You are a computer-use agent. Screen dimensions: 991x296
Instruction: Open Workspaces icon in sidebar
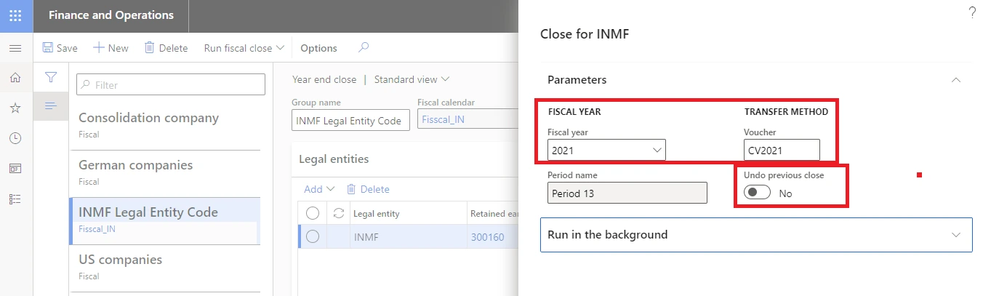pos(15,168)
